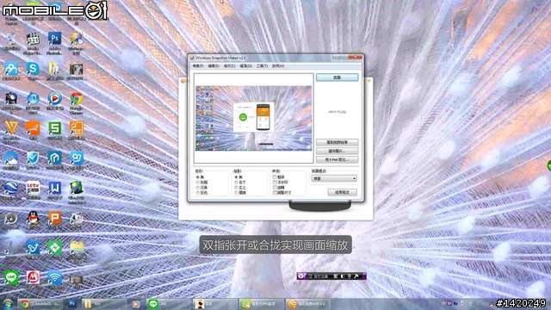Launch LINE from the desktop
Screen dimensions: 551x310
[11, 277]
